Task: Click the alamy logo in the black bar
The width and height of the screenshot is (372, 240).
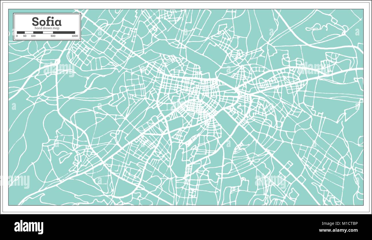Action: [29, 227]
